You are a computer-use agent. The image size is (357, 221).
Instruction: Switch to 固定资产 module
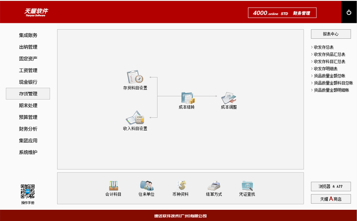pyautogui.click(x=28, y=59)
